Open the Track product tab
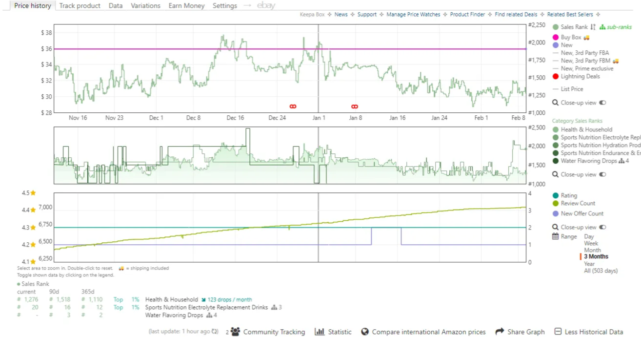641x337 pixels. 80,6
